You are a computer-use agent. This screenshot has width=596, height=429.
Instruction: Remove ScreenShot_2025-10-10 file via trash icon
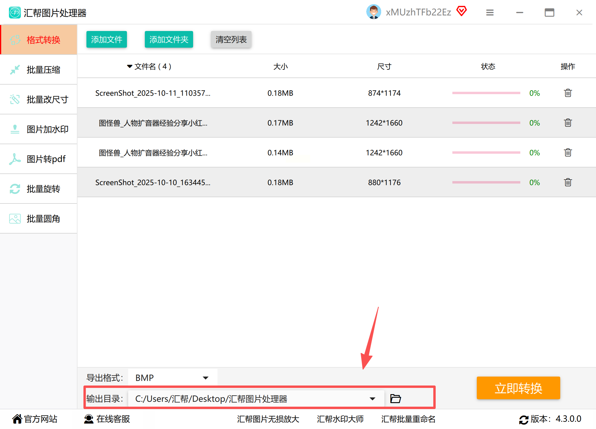tap(568, 182)
